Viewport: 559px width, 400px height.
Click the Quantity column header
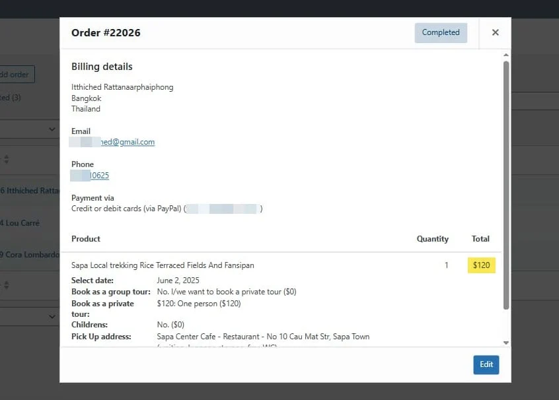click(x=432, y=239)
